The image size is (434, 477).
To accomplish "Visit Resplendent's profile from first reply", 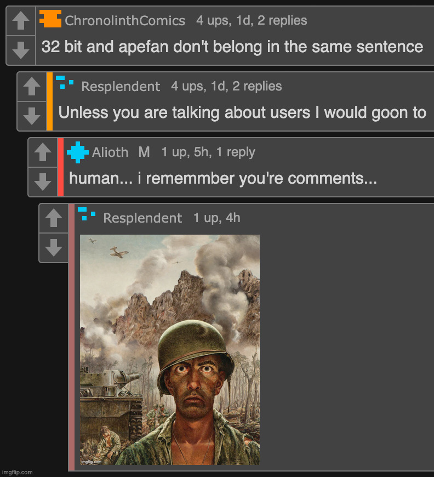I will coord(121,87).
